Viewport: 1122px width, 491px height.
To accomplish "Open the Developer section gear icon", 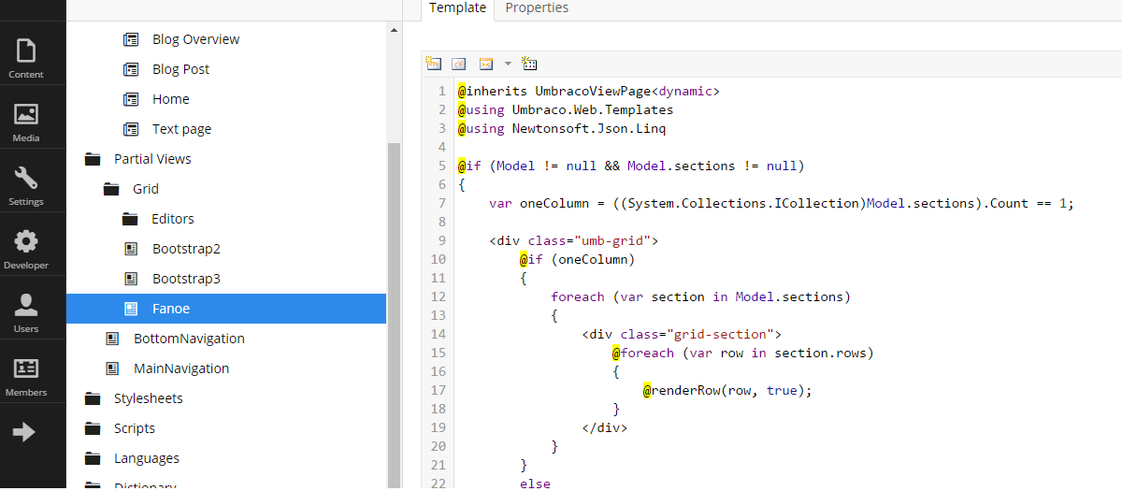I will pyautogui.click(x=26, y=240).
